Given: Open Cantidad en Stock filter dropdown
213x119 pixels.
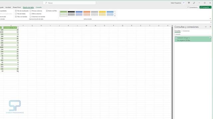Looking at the screenshot, I should [18, 28].
